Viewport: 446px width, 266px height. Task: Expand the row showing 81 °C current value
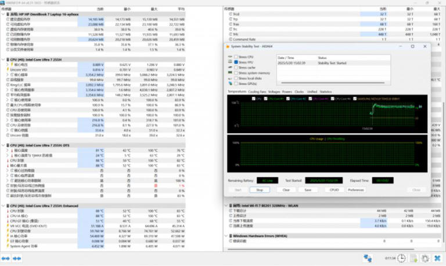8,151
